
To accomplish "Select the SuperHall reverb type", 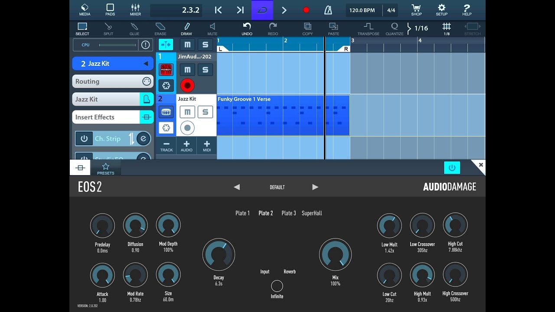I will click(312, 213).
